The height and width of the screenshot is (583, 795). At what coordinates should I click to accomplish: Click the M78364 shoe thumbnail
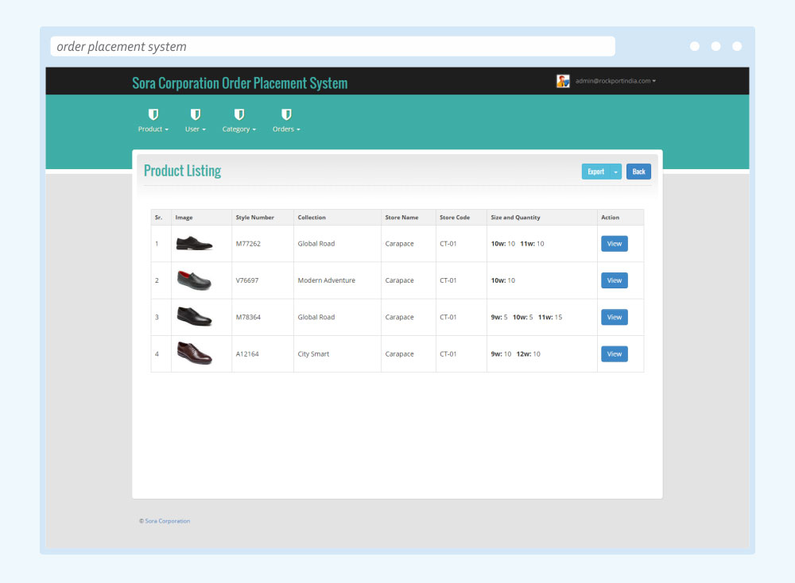194,317
